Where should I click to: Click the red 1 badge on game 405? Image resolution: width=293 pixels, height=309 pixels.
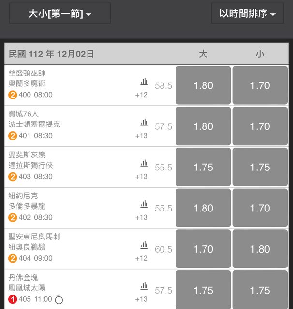[x=13, y=299]
